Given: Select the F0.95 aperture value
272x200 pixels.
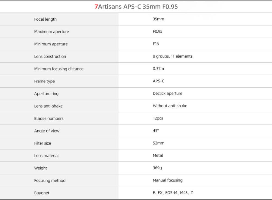Looking at the screenshot, I should (x=158, y=32).
